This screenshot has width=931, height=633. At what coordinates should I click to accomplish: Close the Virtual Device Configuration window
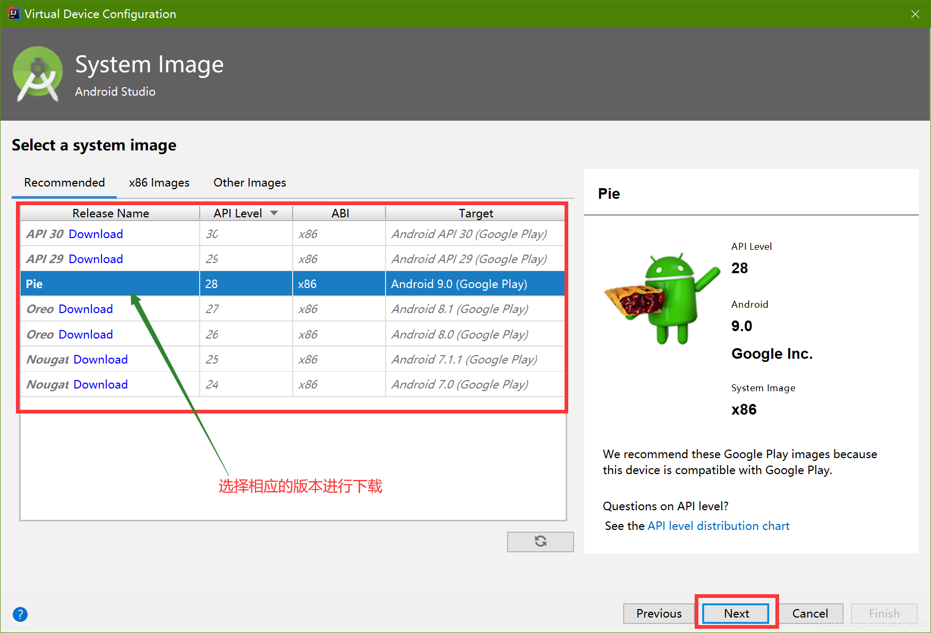pos(915,14)
